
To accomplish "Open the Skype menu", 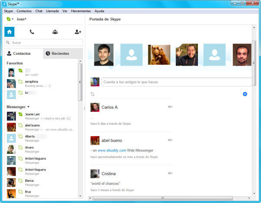I will (x=8, y=11).
